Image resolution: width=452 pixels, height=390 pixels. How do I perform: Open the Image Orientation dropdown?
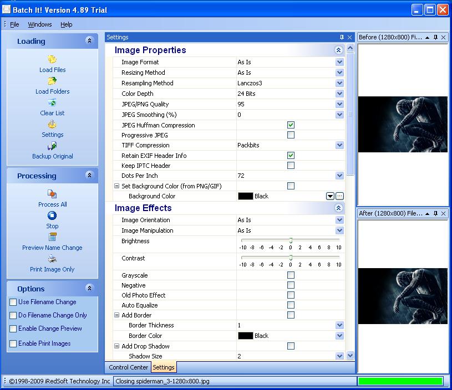[x=340, y=220]
